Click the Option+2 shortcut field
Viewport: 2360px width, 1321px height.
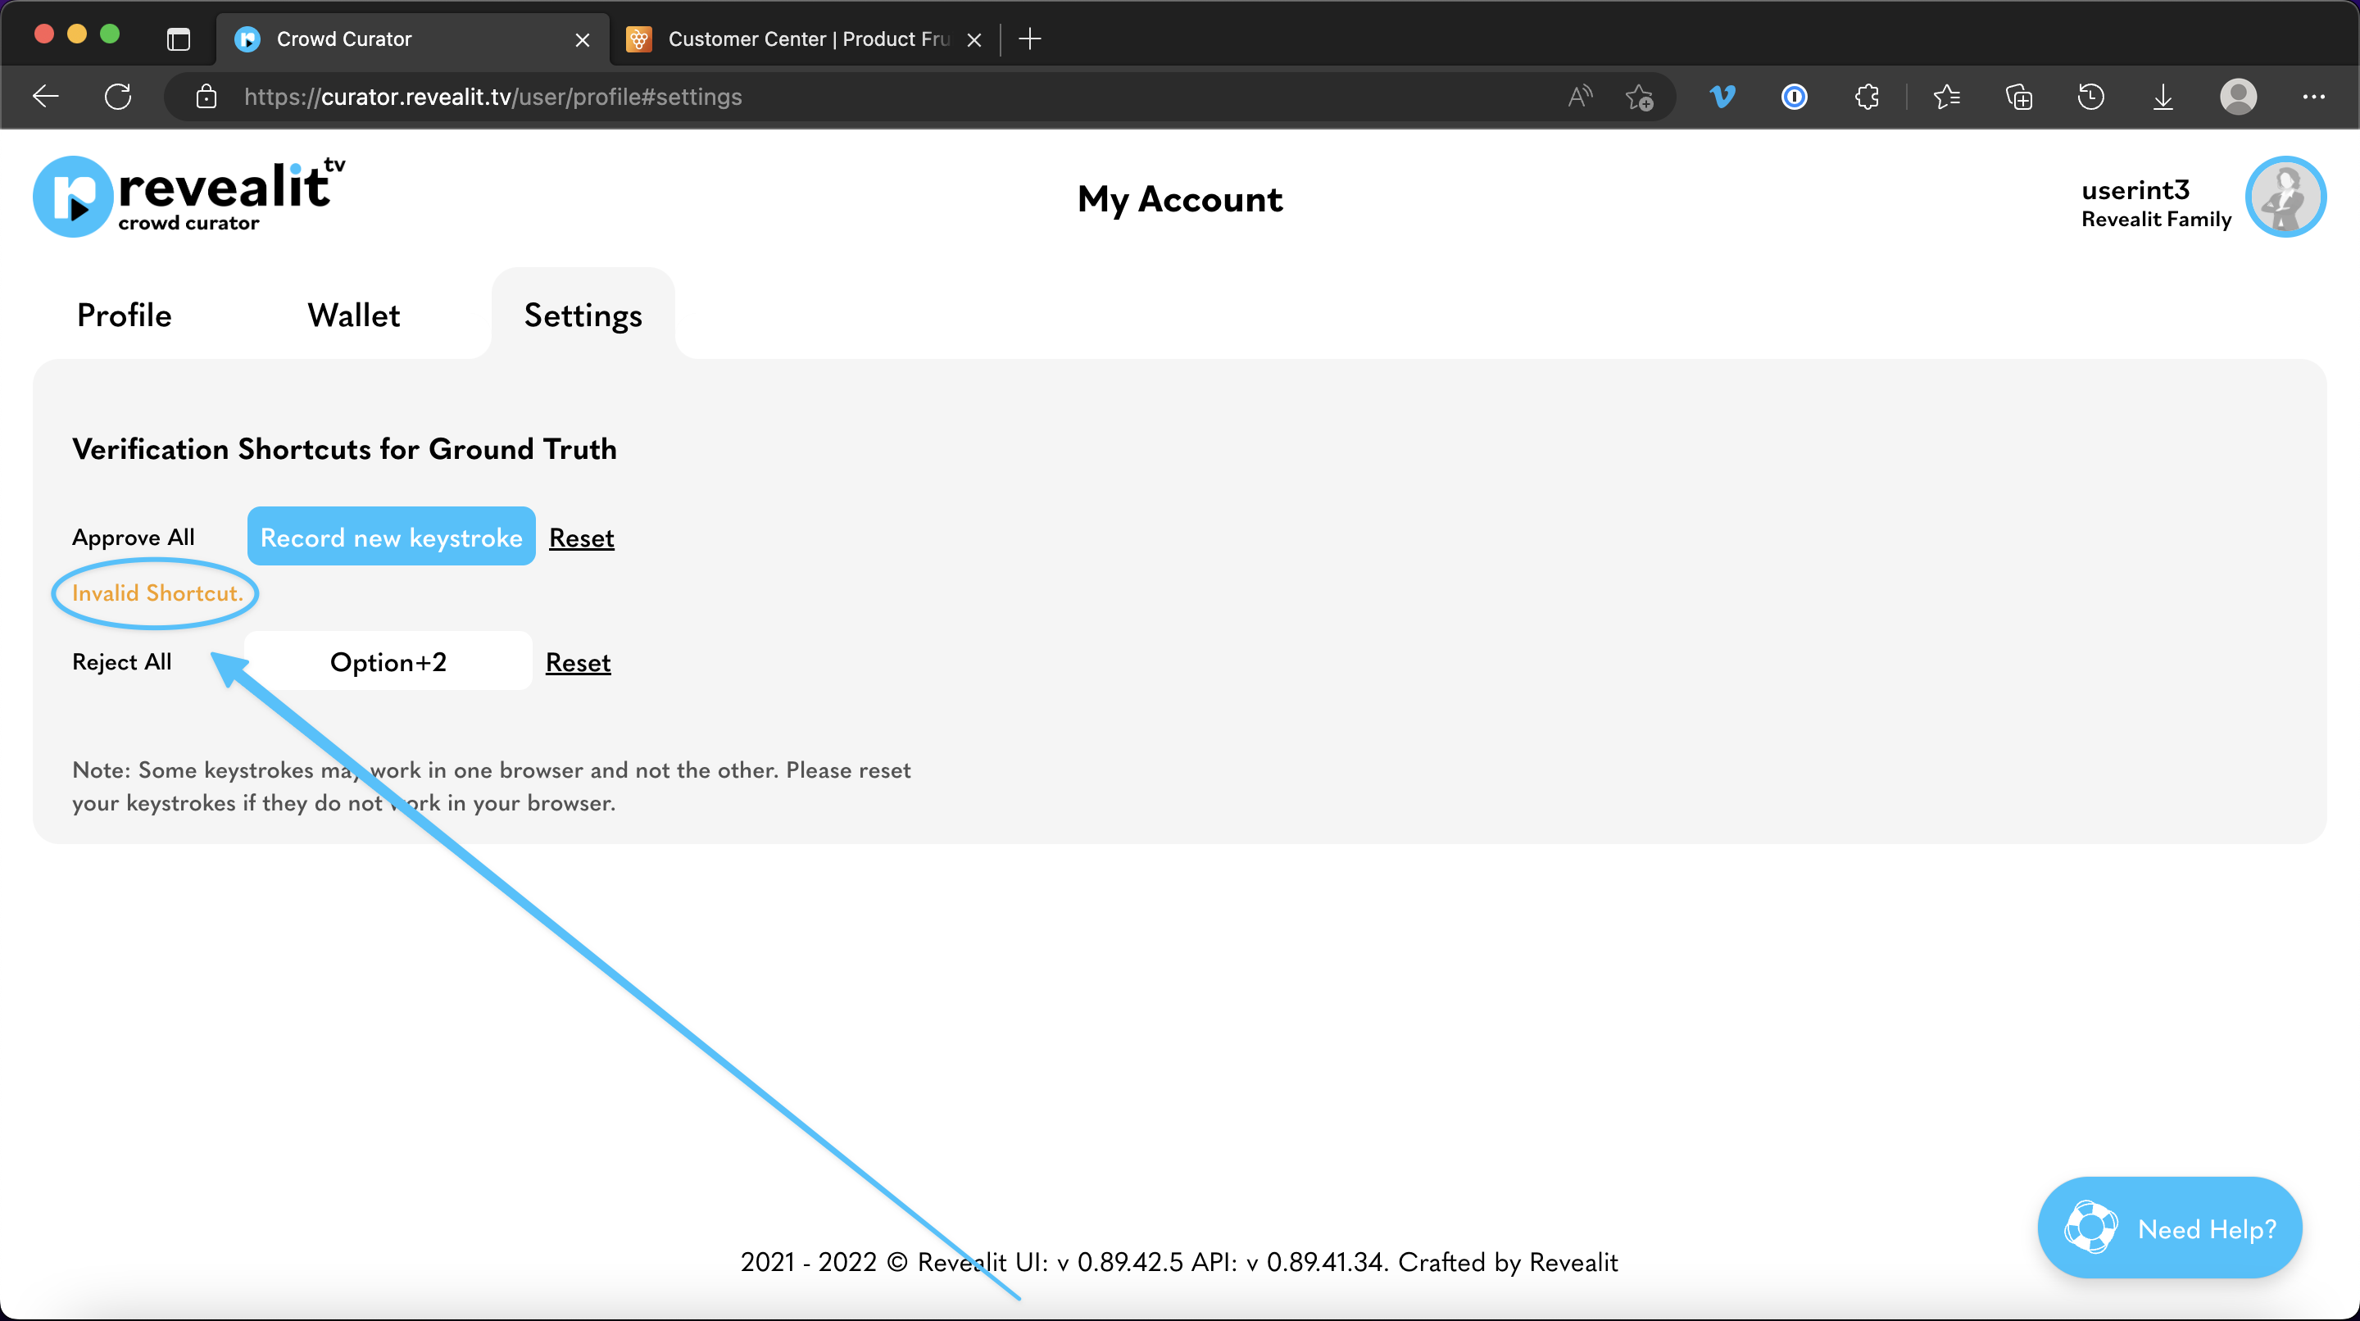pyautogui.click(x=388, y=661)
